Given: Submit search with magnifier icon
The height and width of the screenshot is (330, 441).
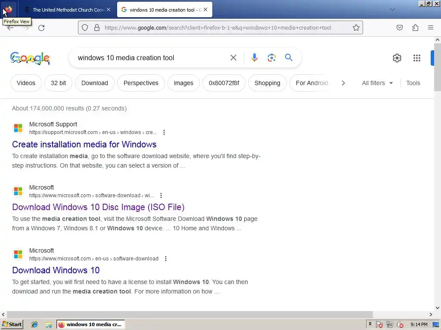Looking at the screenshot, I should (x=289, y=58).
